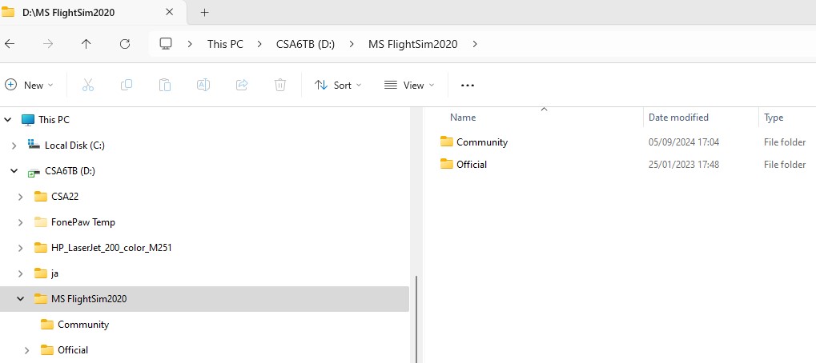Image resolution: width=816 pixels, height=363 pixels.
Task: Expand HP_LaserJet_200_color_M251 folder node
Action: pyautogui.click(x=20, y=248)
